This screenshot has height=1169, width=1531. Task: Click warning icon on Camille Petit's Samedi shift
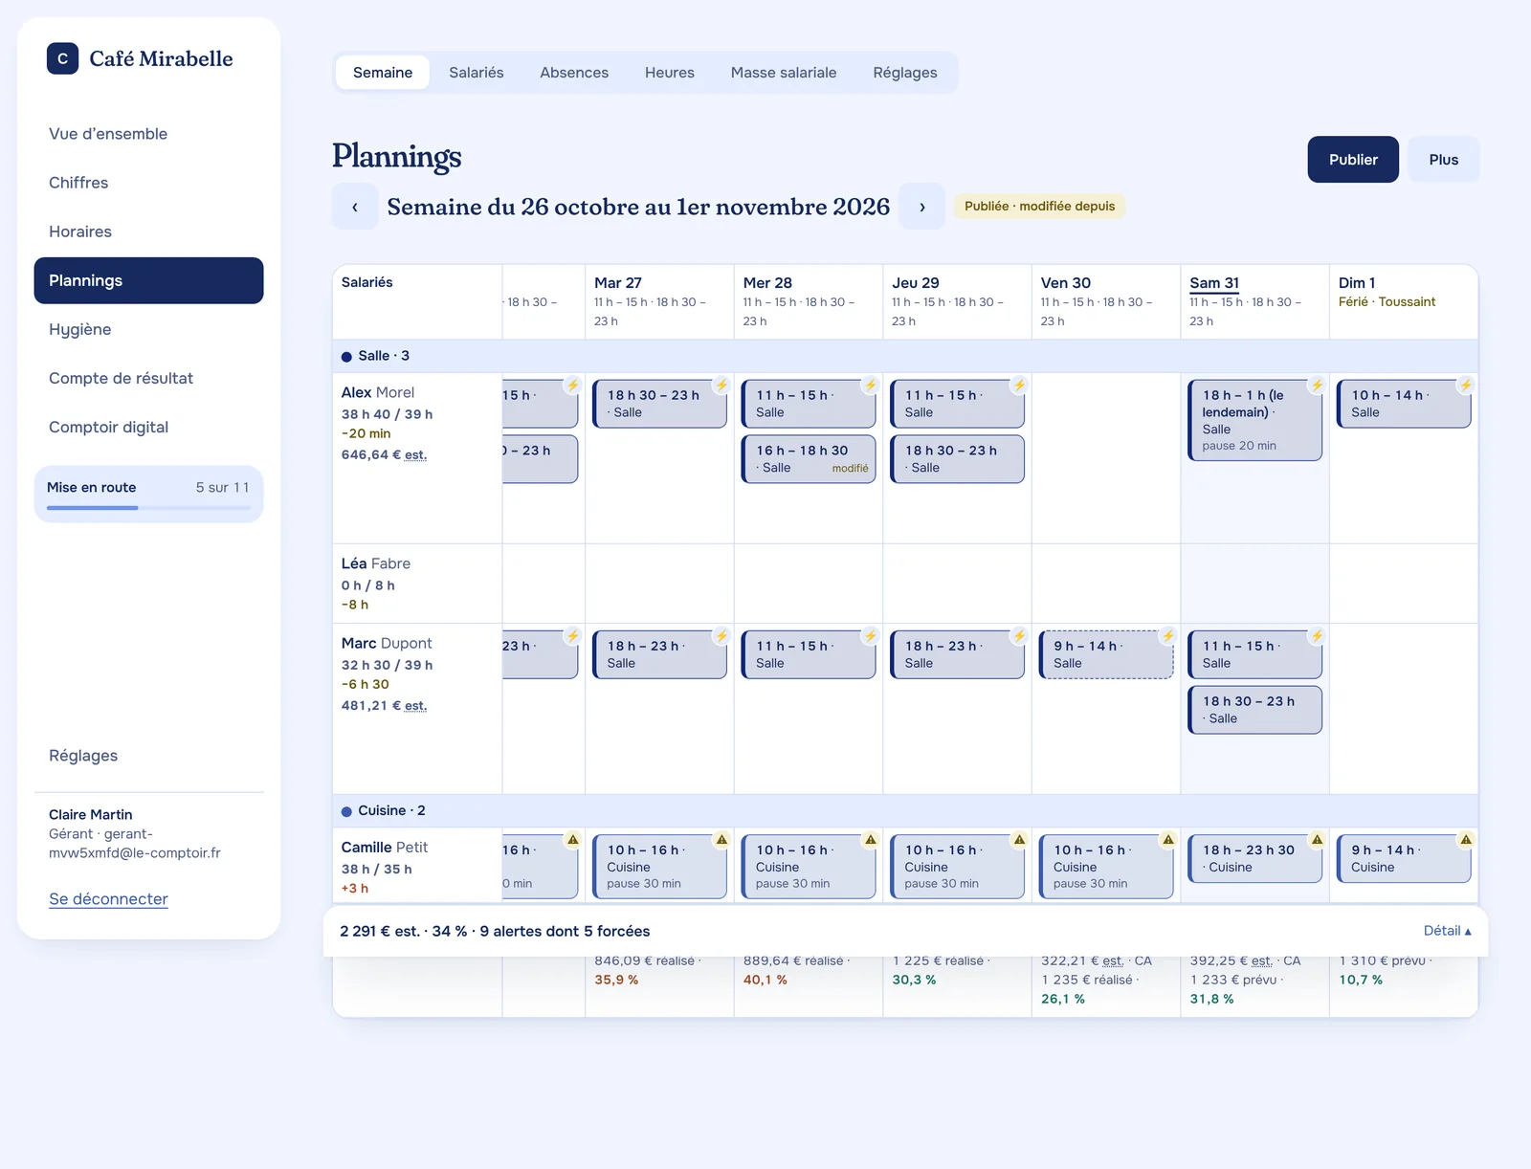tap(1317, 840)
